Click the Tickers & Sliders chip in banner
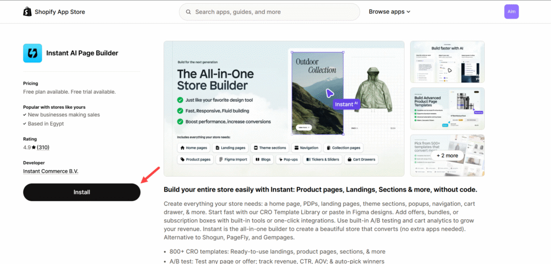Screen dimensions: 551x264 (322, 159)
